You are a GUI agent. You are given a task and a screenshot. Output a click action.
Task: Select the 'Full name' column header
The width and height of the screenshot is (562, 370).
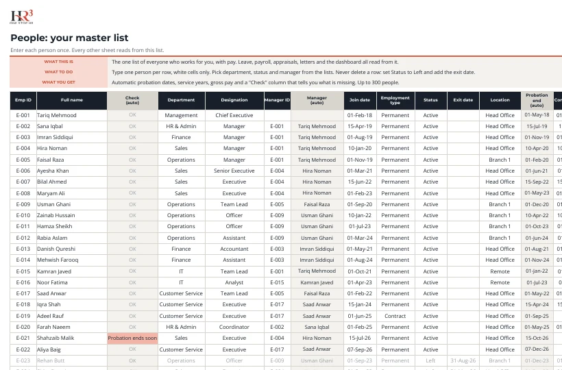72,100
